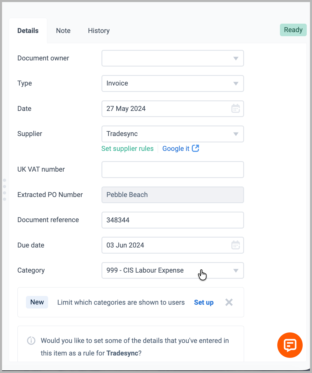Screen dimensions: 312x373
Task: Click the Set supplier rules link
Action: 127,149
